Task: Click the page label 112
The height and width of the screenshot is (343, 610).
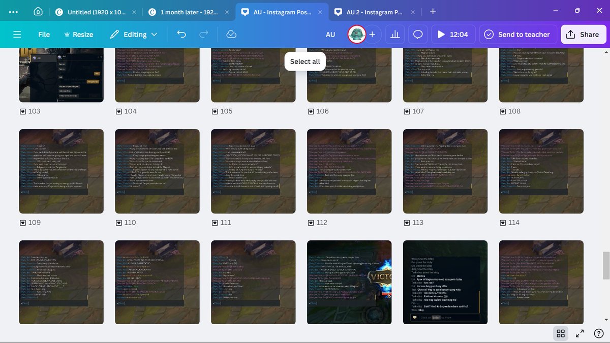Action: pyautogui.click(x=322, y=223)
